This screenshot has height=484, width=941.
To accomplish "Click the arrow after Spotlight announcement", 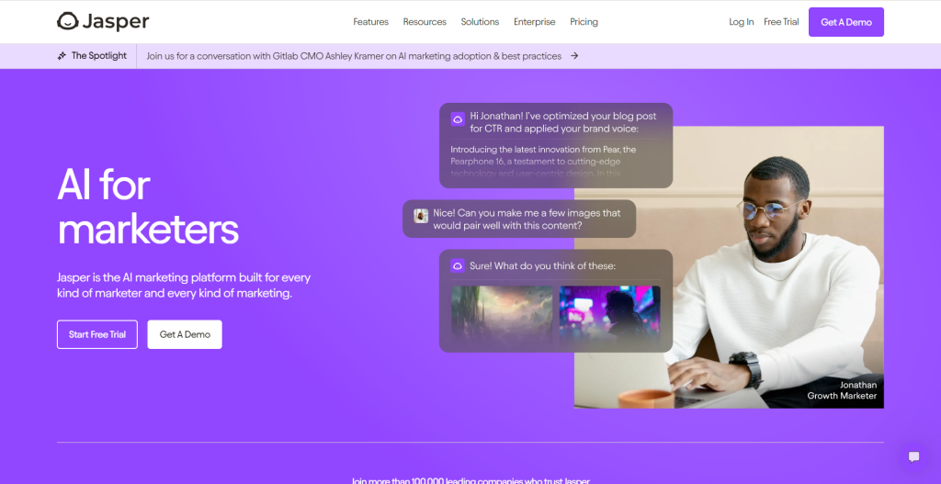I will [574, 56].
